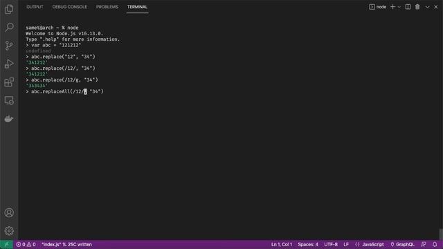The width and height of the screenshot is (443, 249).
Task: Click the undefined output line
Action: 38,51
